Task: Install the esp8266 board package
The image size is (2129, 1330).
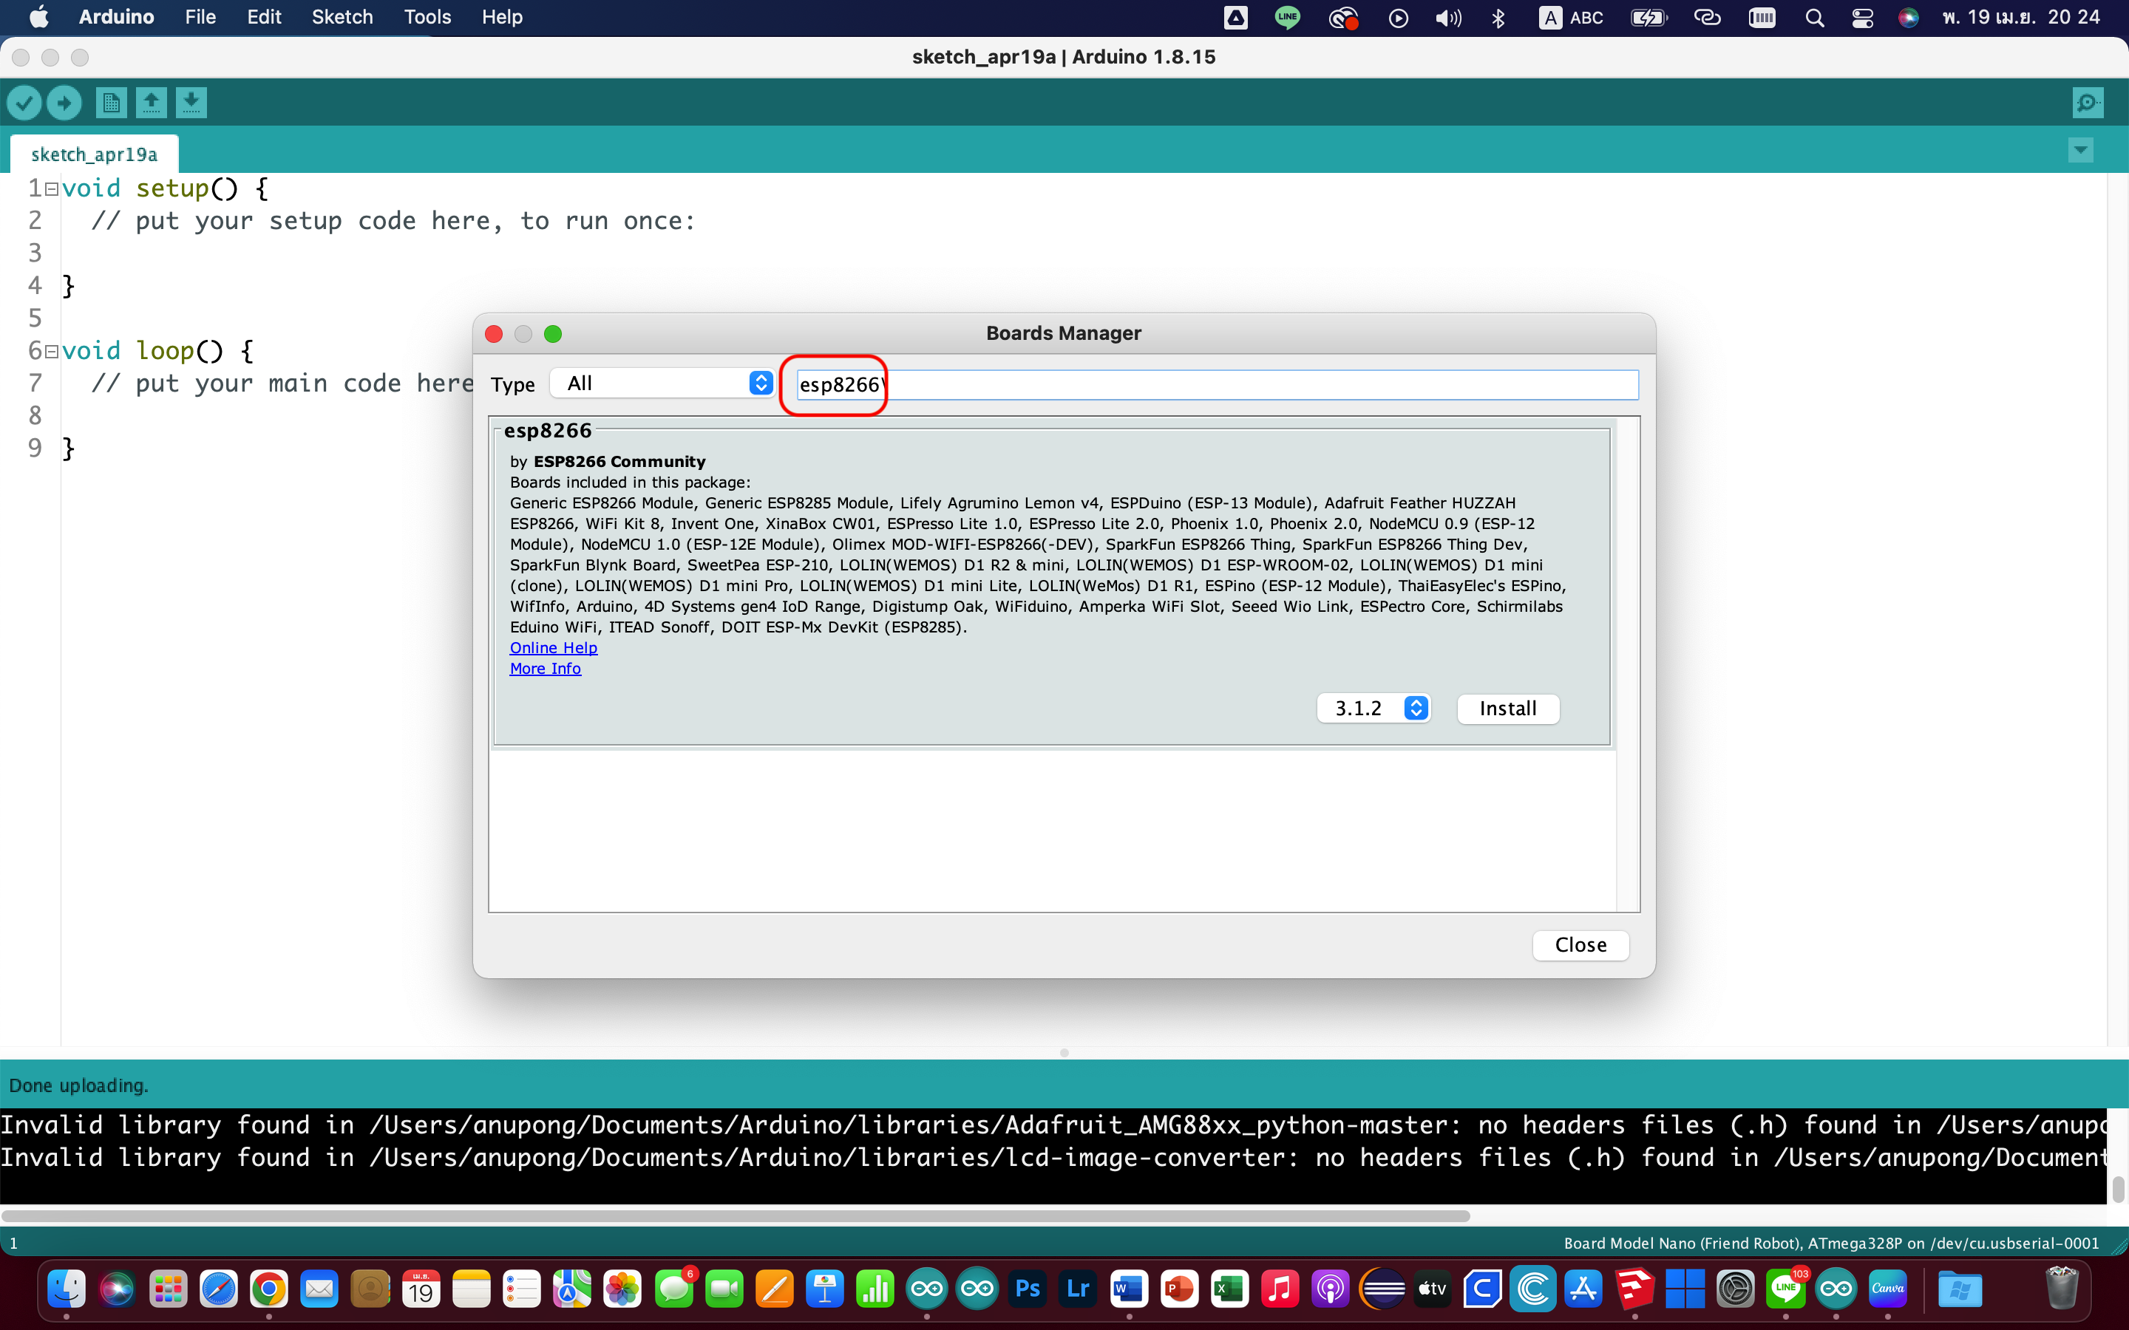Action: [x=1508, y=708]
